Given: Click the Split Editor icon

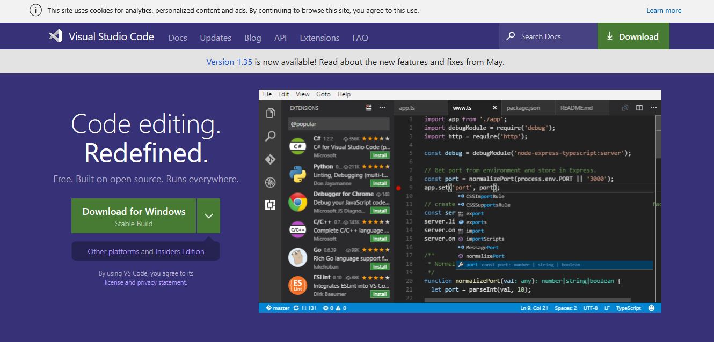Looking at the screenshot, I should point(639,107).
